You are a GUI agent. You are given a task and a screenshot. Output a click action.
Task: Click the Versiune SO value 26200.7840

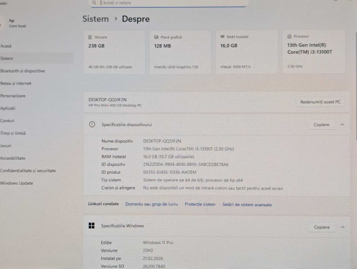tap(154, 266)
